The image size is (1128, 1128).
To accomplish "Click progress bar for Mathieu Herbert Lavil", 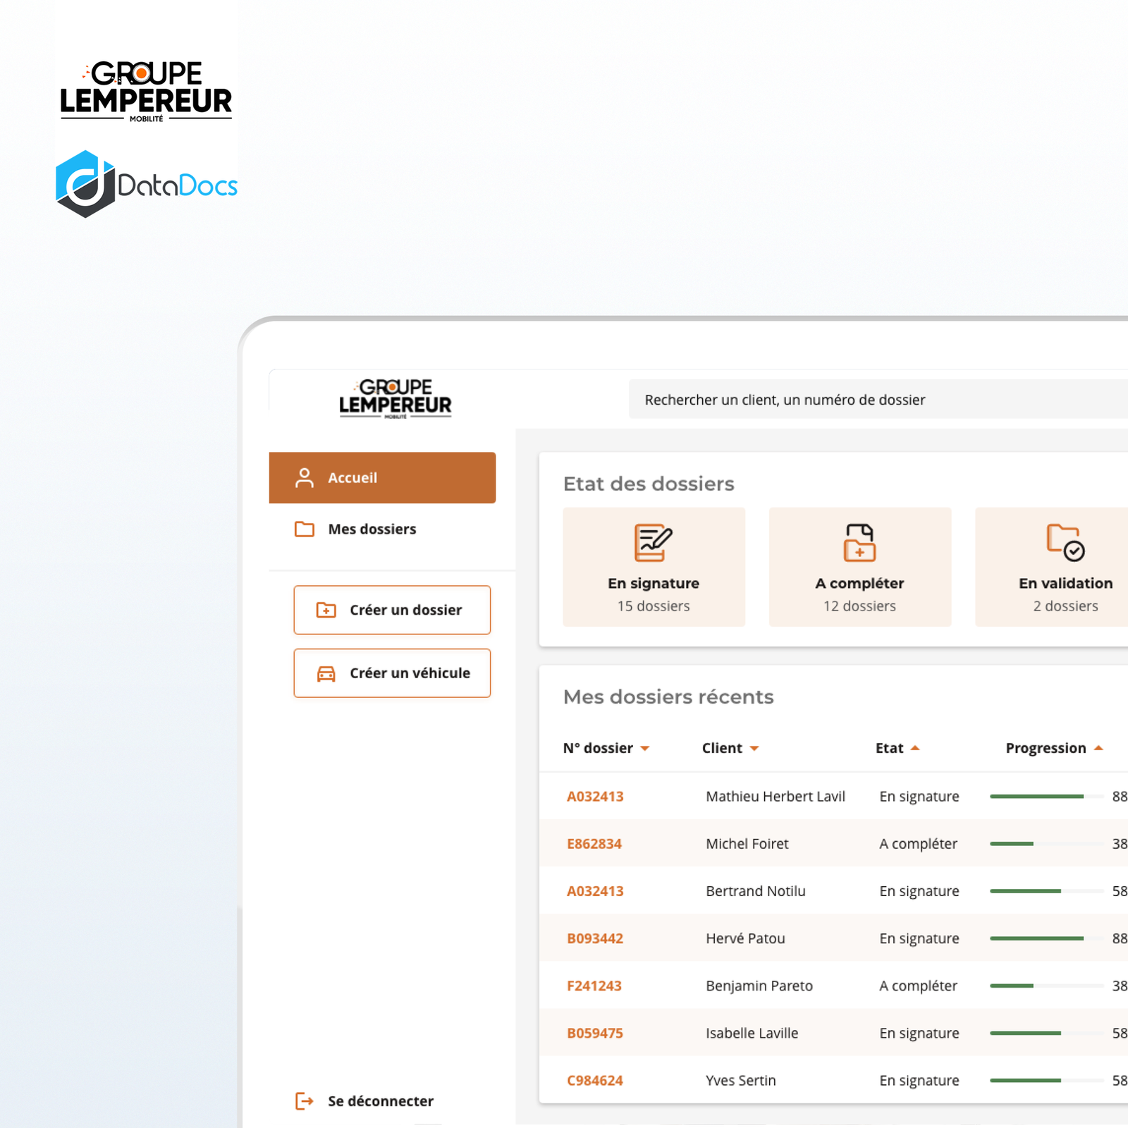I will coord(1047,797).
